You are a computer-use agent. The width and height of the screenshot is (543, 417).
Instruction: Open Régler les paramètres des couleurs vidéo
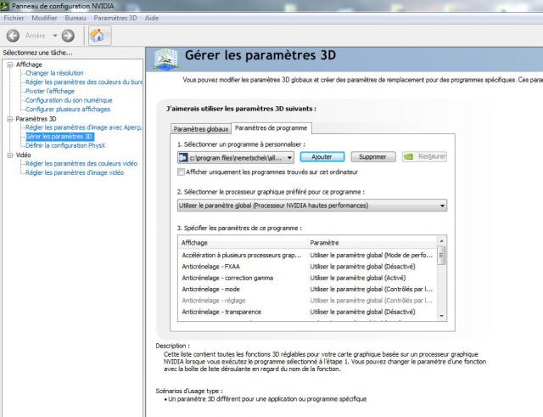tap(81, 164)
